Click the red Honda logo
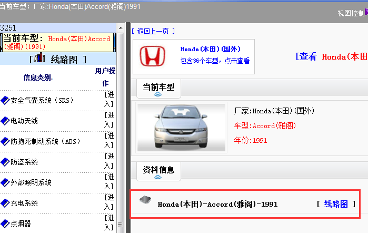 pyautogui.click(x=152, y=56)
